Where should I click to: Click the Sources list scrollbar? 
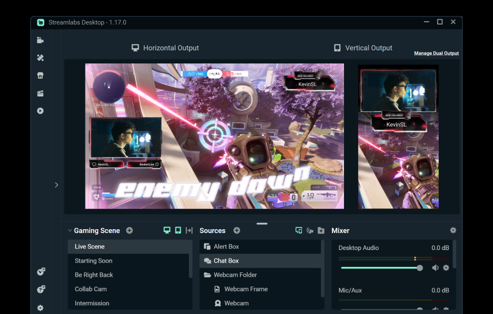point(322,268)
